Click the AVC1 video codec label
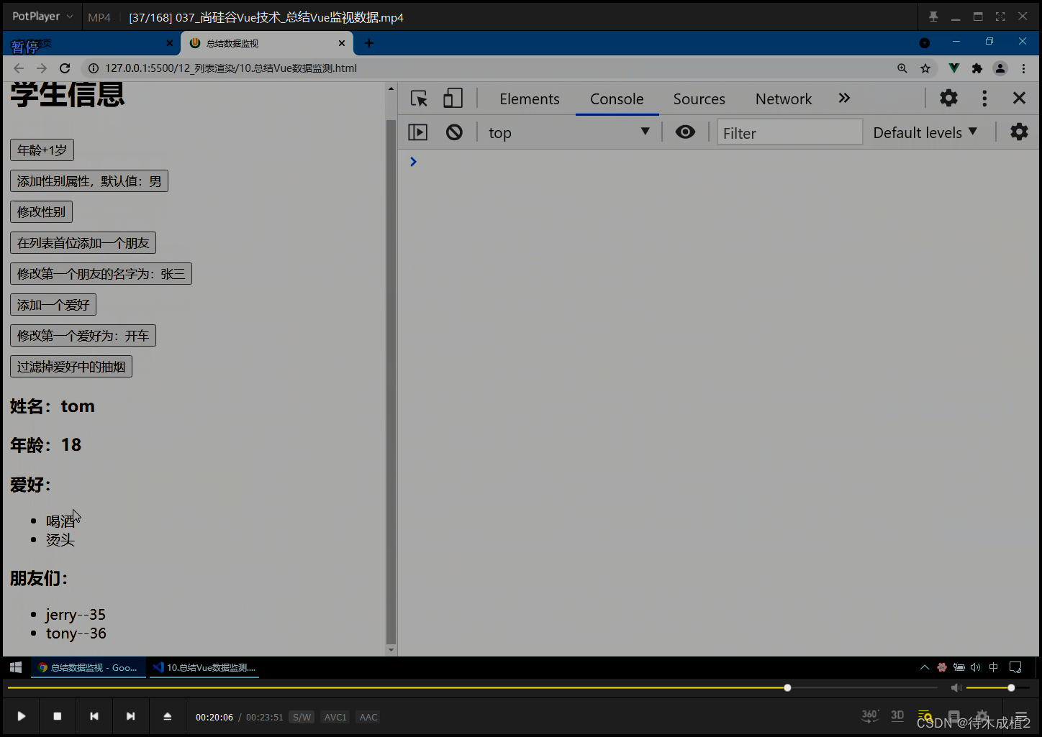1042x737 pixels. [335, 717]
